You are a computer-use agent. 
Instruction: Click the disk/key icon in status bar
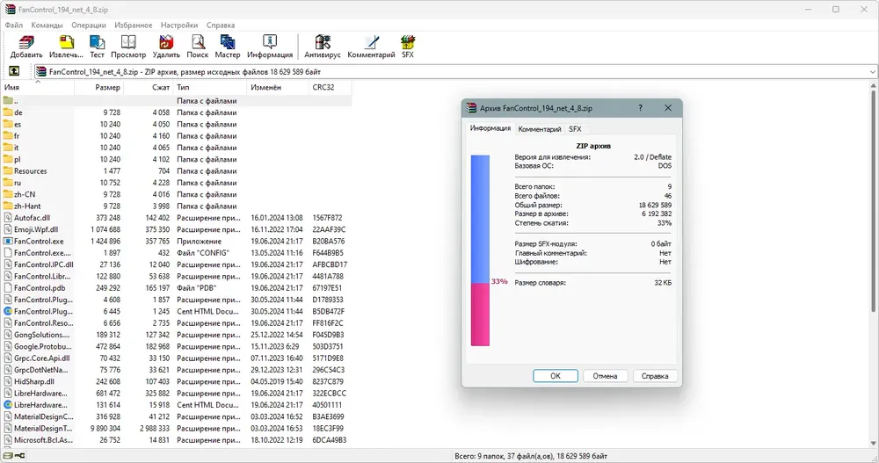(15, 456)
